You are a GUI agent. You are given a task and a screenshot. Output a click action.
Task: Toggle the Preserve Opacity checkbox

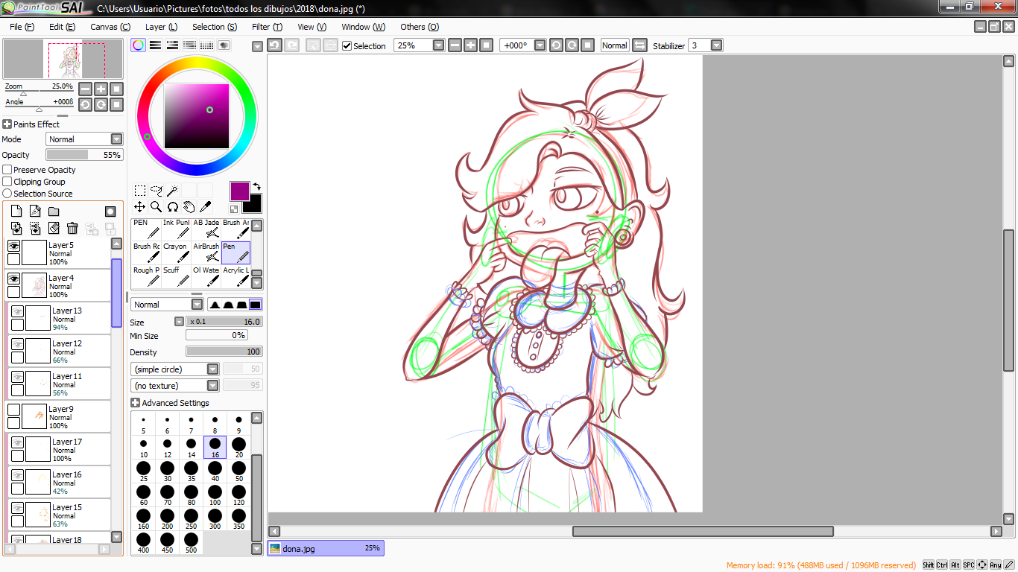pyautogui.click(x=7, y=170)
